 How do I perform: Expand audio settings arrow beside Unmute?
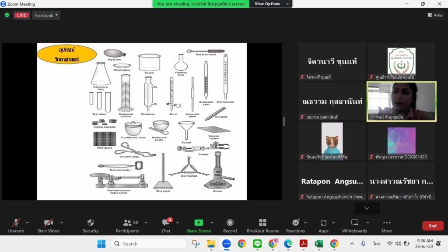[x=27, y=222]
